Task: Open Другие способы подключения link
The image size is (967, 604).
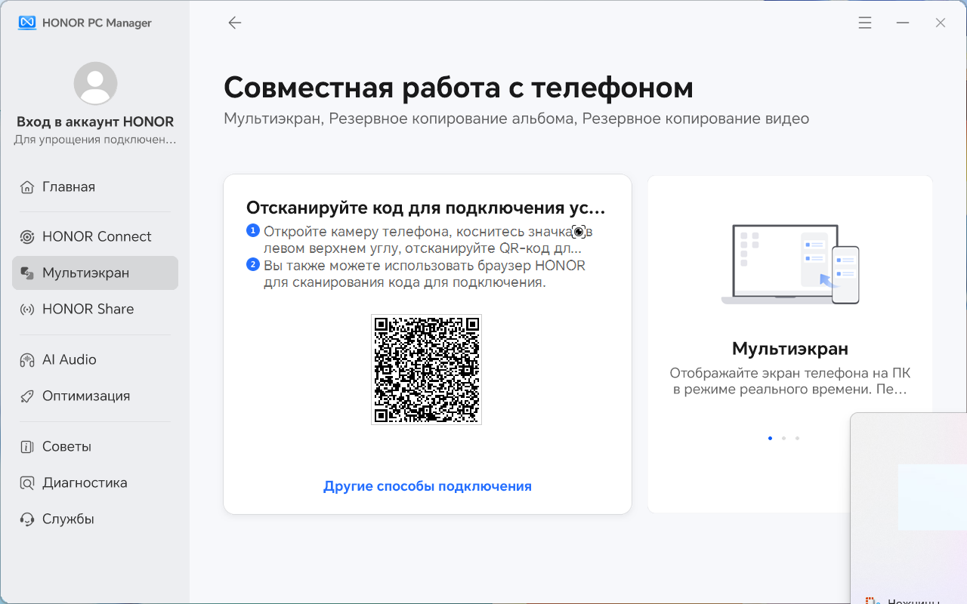Action: (428, 486)
